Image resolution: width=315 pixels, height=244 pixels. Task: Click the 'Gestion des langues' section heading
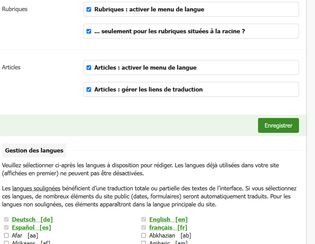pyautogui.click(x=34, y=151)
